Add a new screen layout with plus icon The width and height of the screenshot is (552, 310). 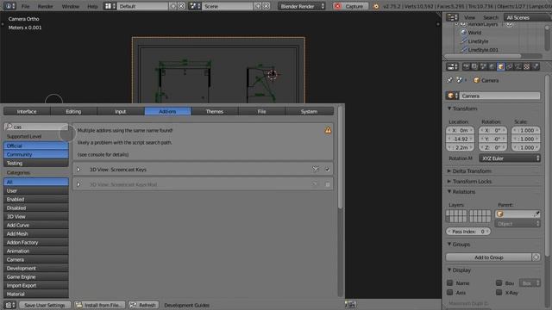(172, 6)
